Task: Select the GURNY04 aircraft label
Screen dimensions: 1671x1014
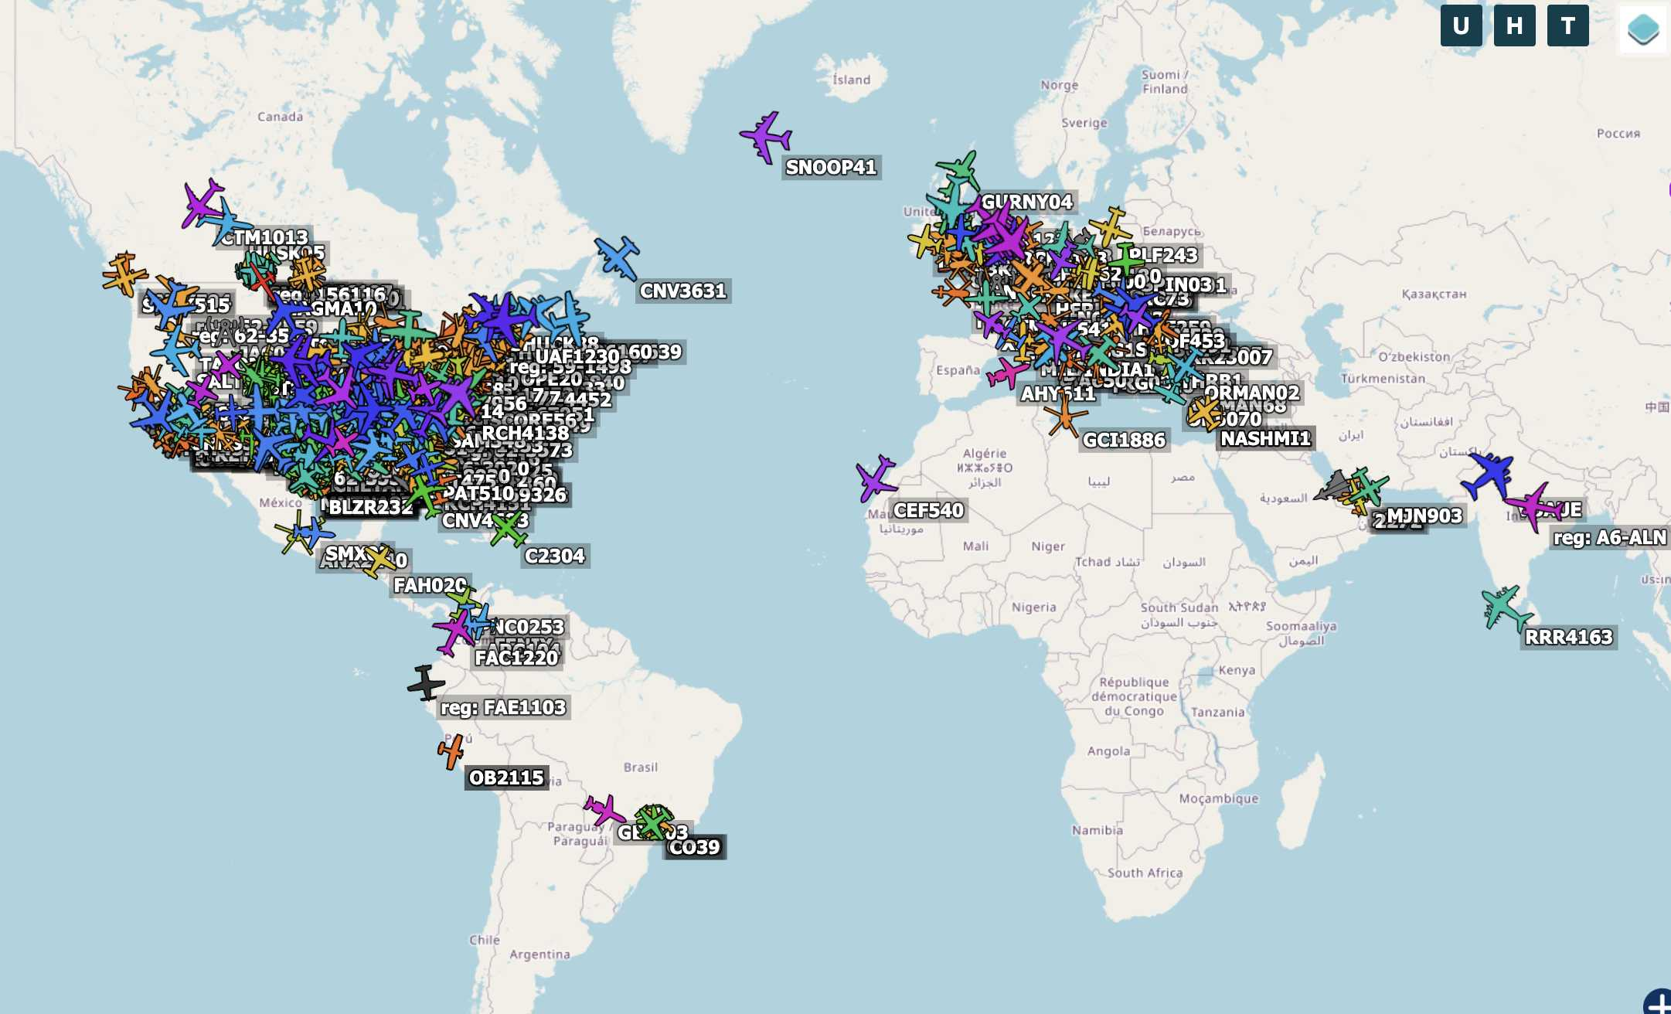Action: point(1027,202)
